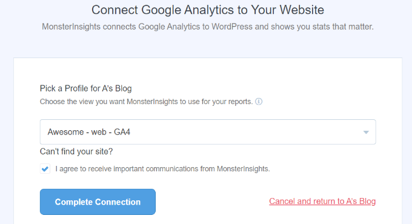Click the 'Choose the view you want' description
Image resolution: width=412 pixels, height=224 pixels.
[x=146, y=102]
